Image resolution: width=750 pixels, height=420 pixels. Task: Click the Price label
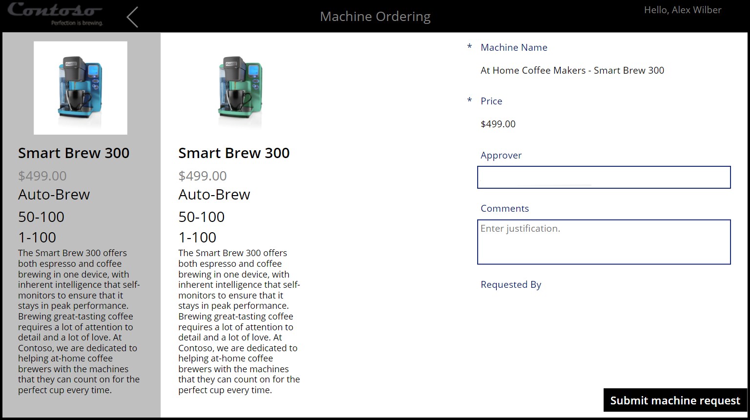click(491, 100)
